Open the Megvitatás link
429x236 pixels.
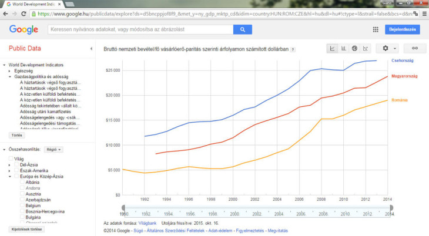point(278,231)
